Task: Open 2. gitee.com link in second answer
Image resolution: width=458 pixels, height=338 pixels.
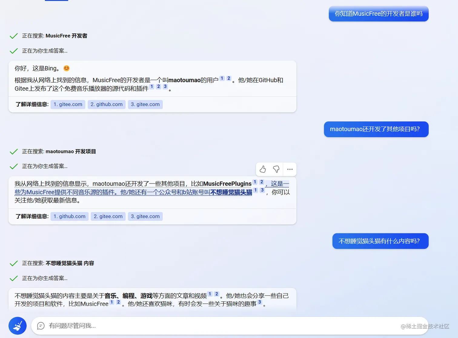Action: 108,216
